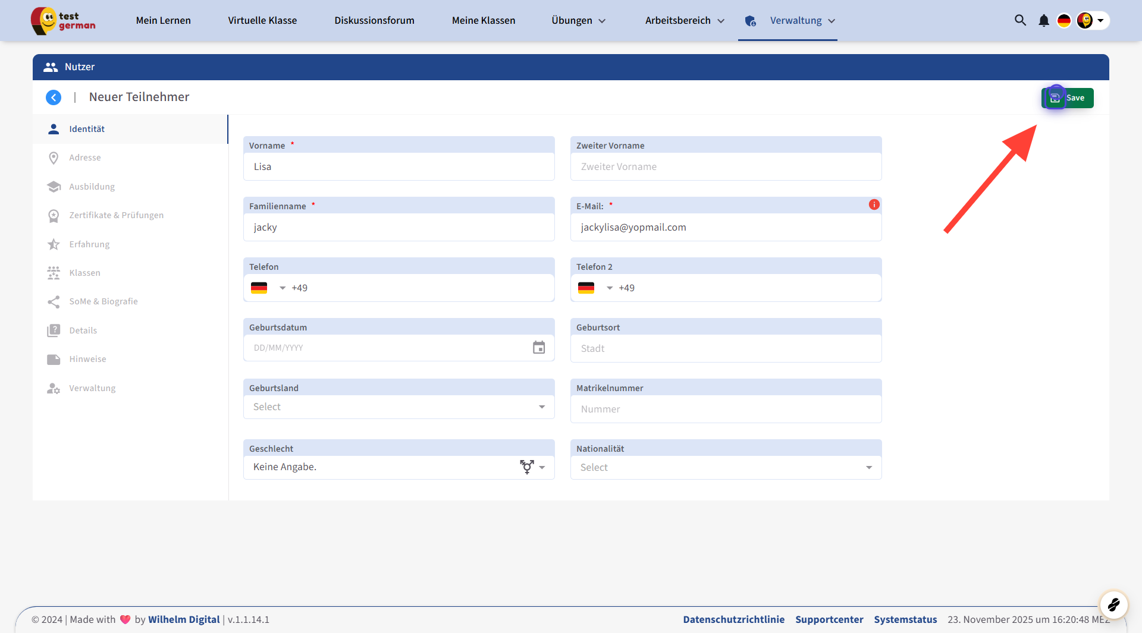Open the Supportcenter link
The width and height of the screenshot is (1142, 633).
[829, 619]
